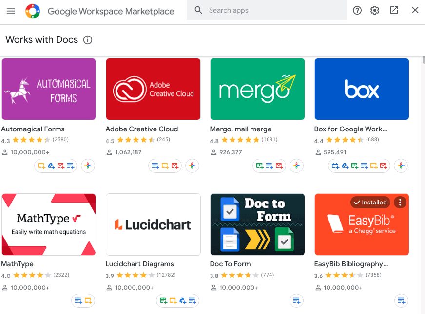The image size is (425, 314).
Task: Click info icon beside Works with Docs
Action: coord(88,40)
